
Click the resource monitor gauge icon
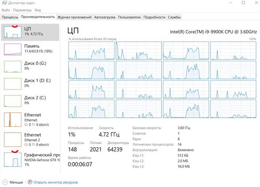click(30, 182)
